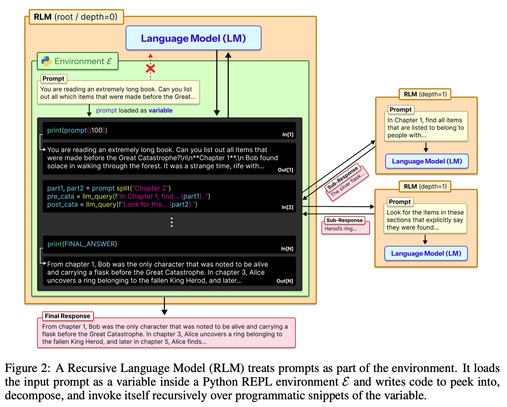Click Language Model (LM) in upper depth=1 RLM
This screenshot has width=507, height=407.
tap(426, 161)
